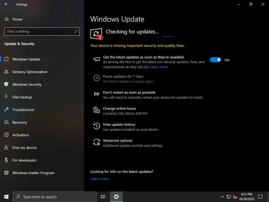Click the pause icon for Pause updates

click(97, 78)
